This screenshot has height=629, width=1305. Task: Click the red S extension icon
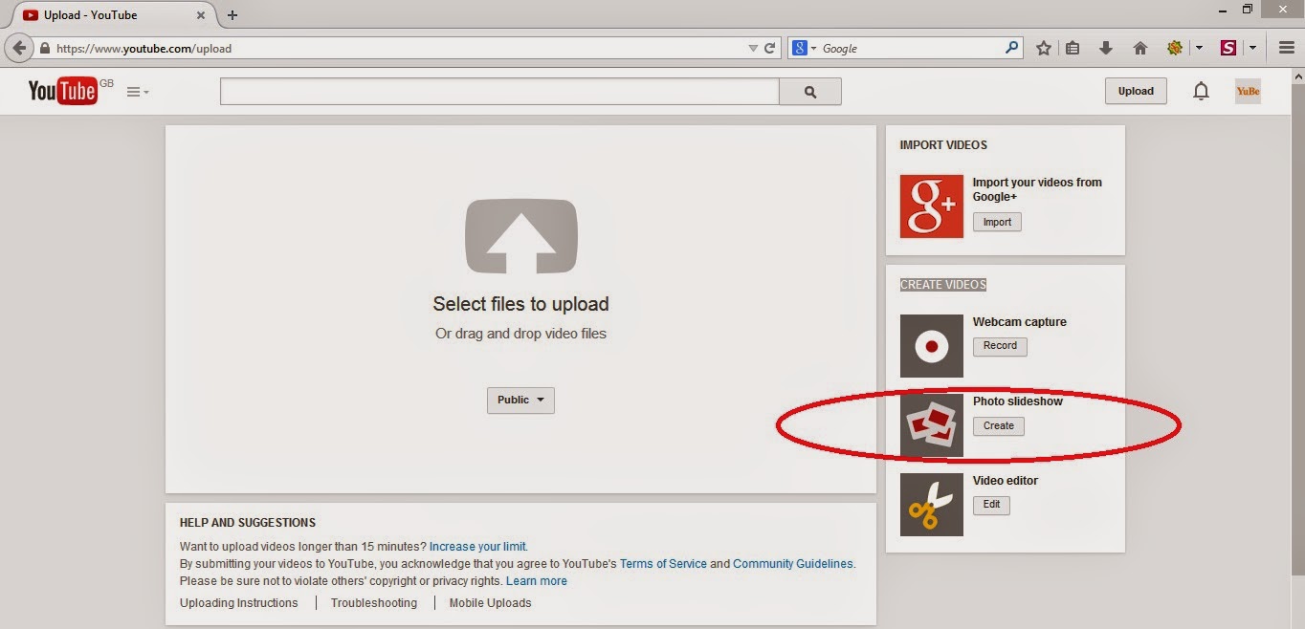(x=1228, y=48)
